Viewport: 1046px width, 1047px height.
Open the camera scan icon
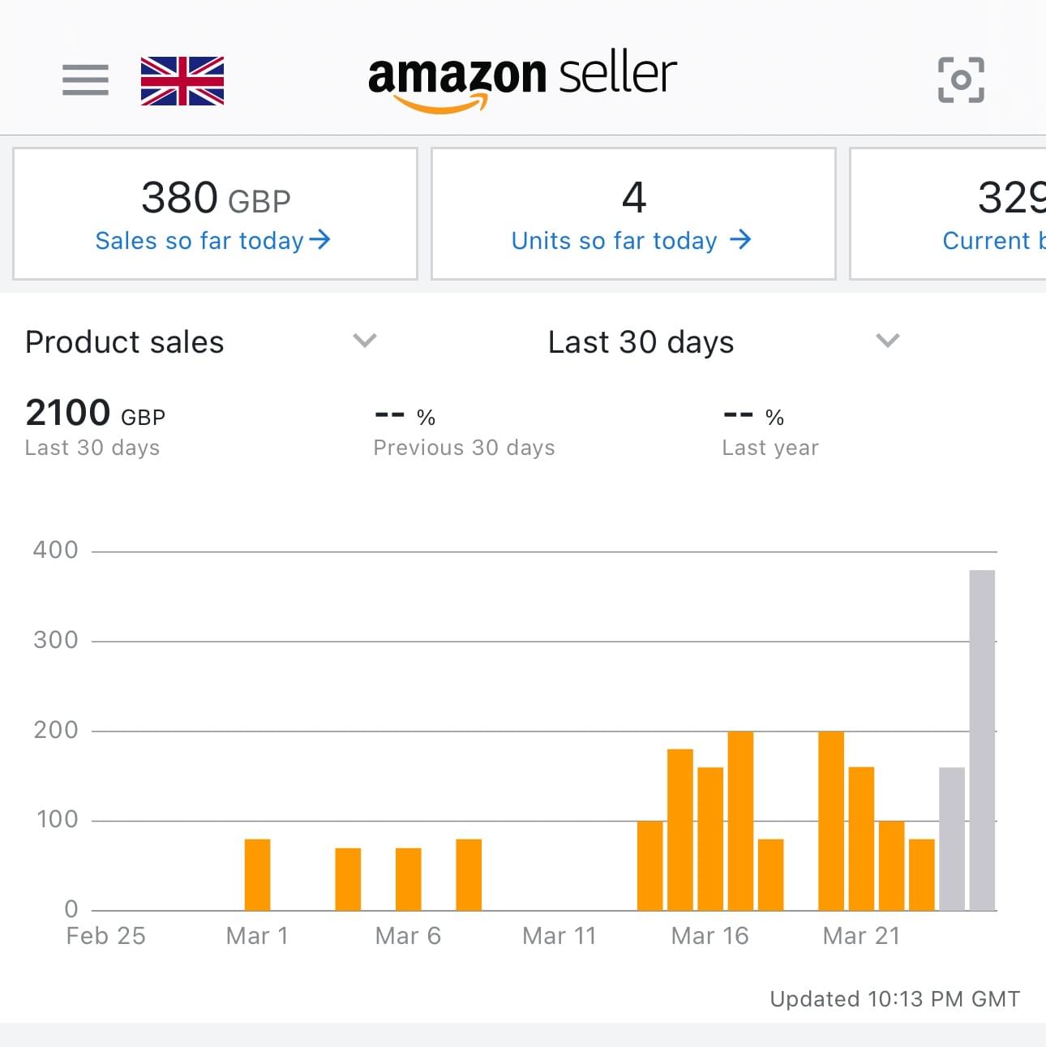961,80
